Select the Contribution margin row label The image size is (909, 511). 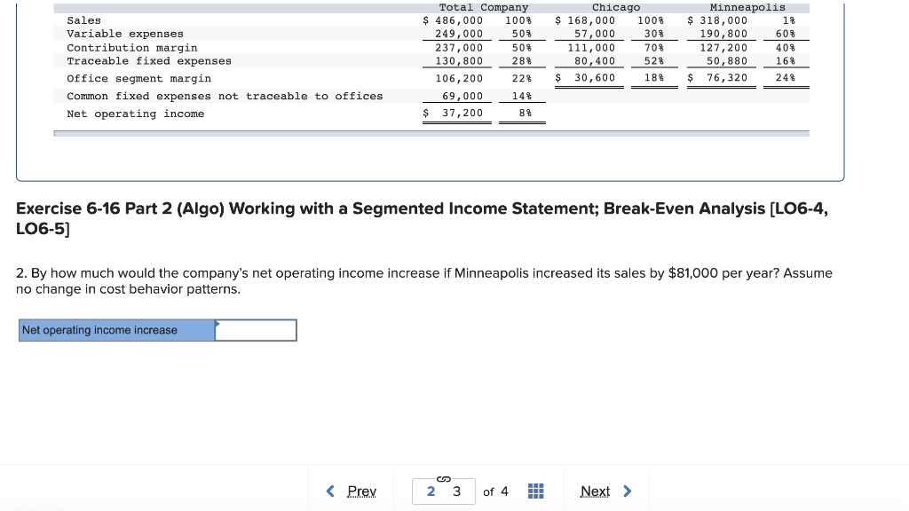[x=132, y=48]
